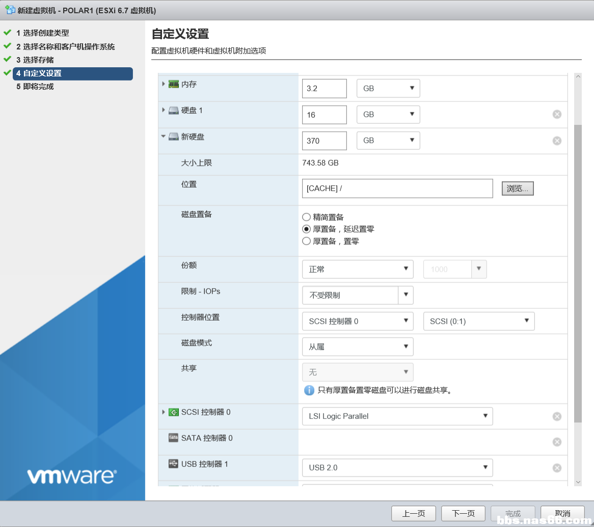
Task: Click 下一页 to proceed
Action: coord(463,513)
